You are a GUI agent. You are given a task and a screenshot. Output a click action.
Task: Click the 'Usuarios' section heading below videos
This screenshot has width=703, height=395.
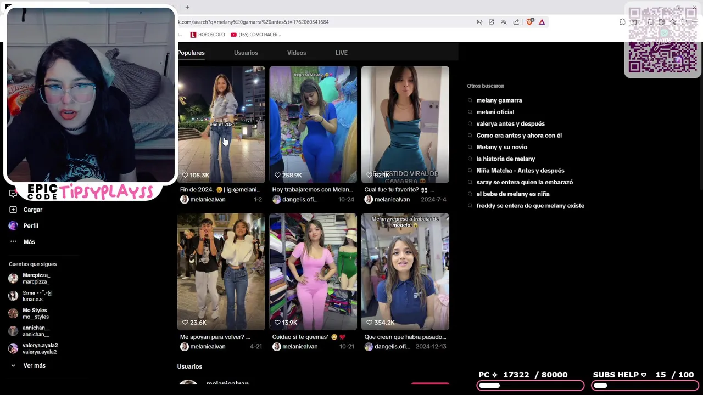[189, 366]
